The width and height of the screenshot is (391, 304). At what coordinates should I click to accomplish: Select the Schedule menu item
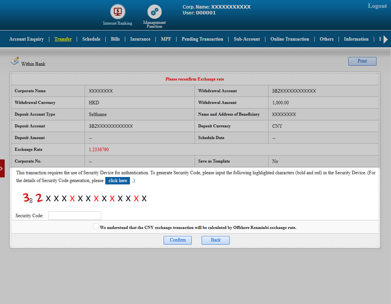coord(91,39)
